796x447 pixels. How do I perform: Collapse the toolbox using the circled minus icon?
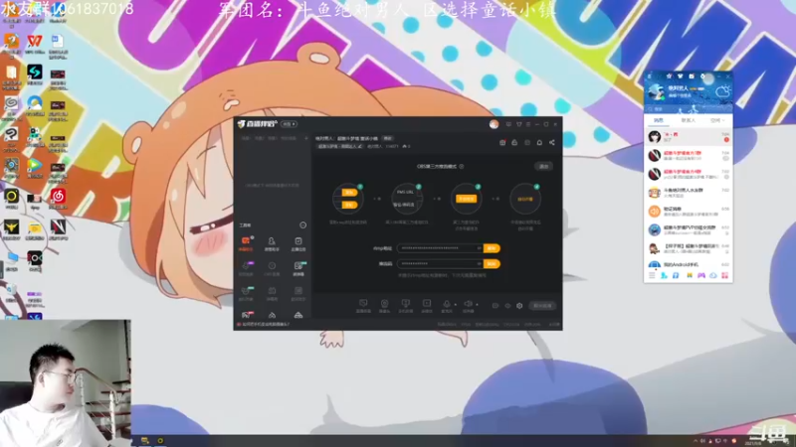click(303, 225)
